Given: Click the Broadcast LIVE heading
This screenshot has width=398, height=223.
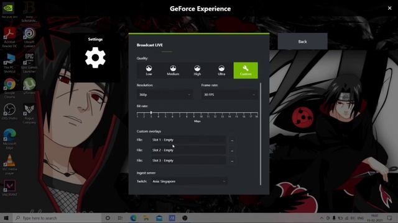Looking at the screenshot, I should coord(150,45).
